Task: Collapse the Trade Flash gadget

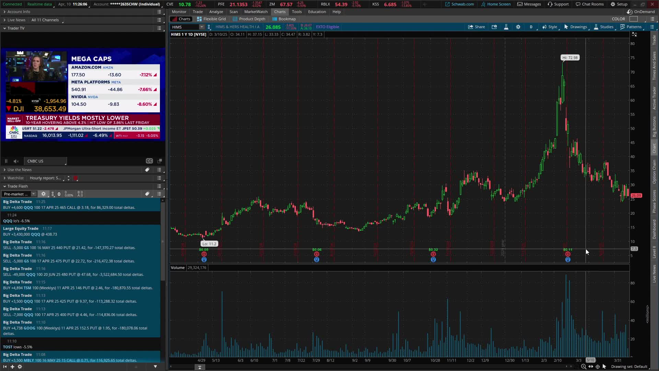Action: [x=4, y=186]
